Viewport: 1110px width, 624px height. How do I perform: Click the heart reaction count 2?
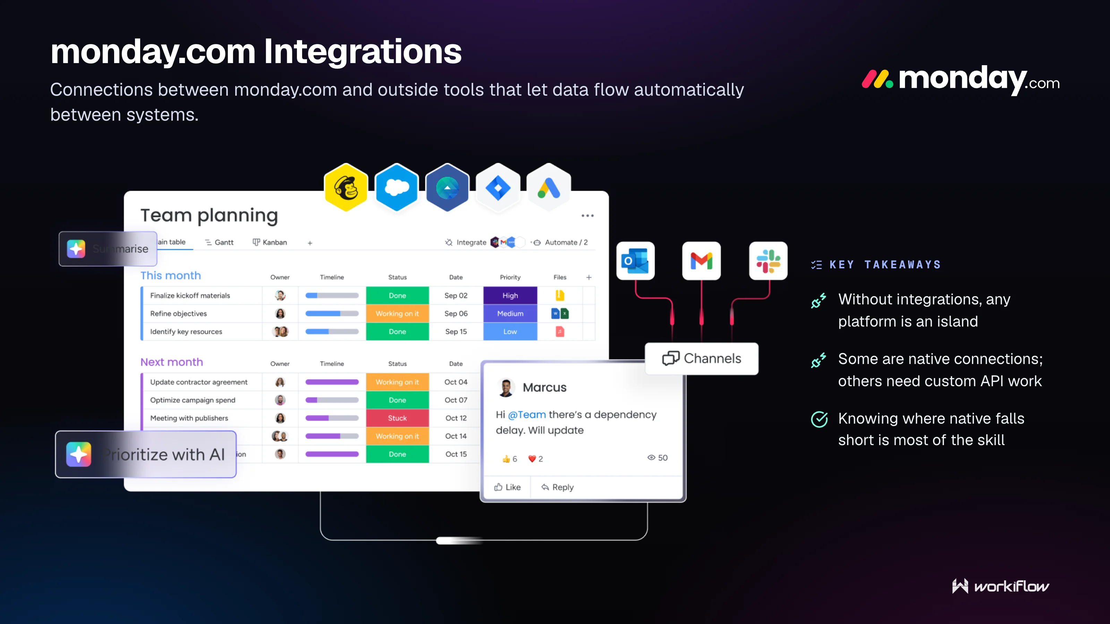535,459
